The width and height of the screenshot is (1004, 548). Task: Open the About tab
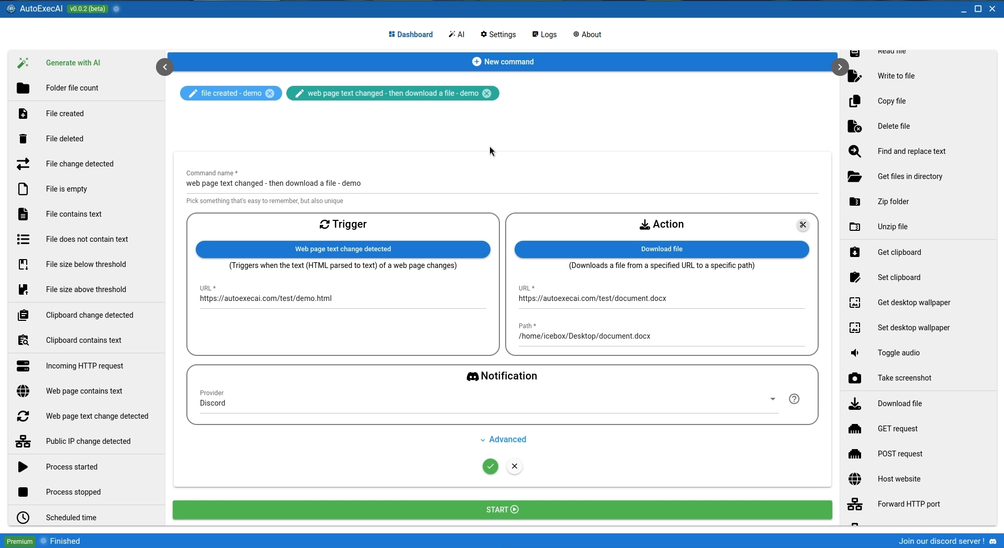(587, 35)
